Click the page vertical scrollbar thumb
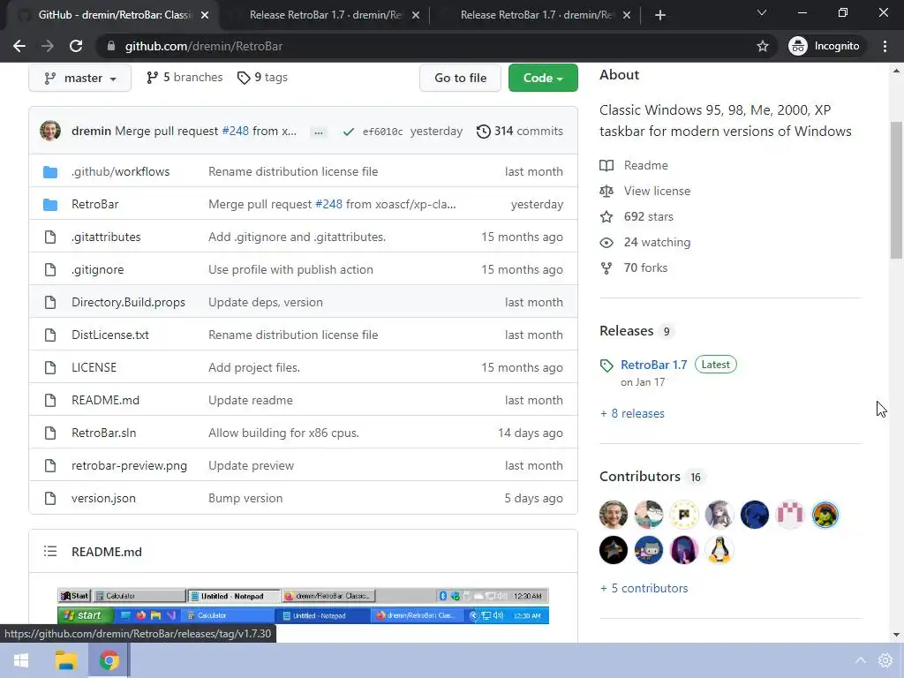Viewport: 904px width, 678px height. click(x=896, y=191)
